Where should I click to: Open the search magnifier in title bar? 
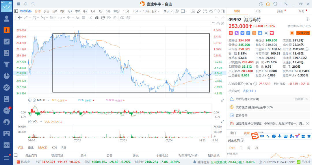33,4
